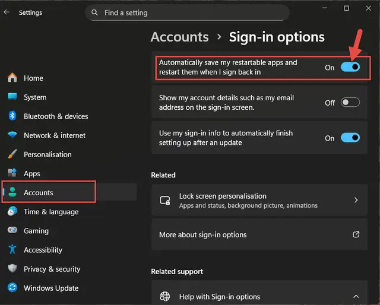Focus the Find a setting search box
Image resolution: width=380 pixels, height=305 pixels.
coord(187,12)
